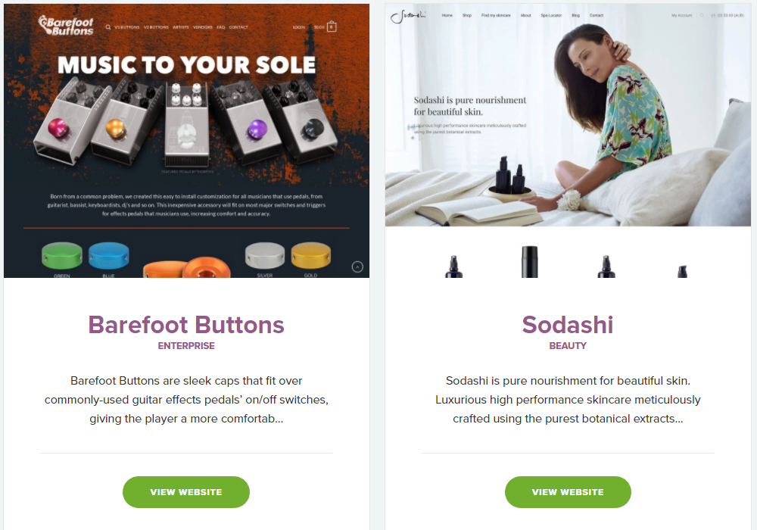Click the Sodashi script logo in the preview header
This screenshot has width=757, height=530.
[x=408, y=17]
